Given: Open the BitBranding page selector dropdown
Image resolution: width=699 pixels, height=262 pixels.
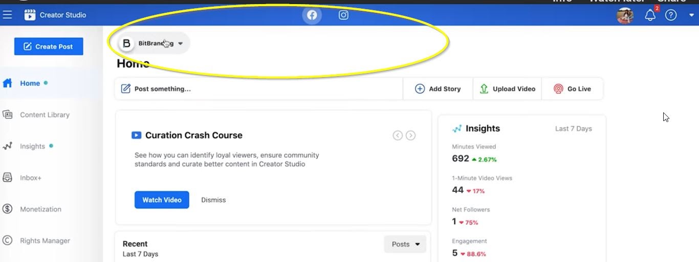Looking at the screenshot, I should tap(154, 43).
